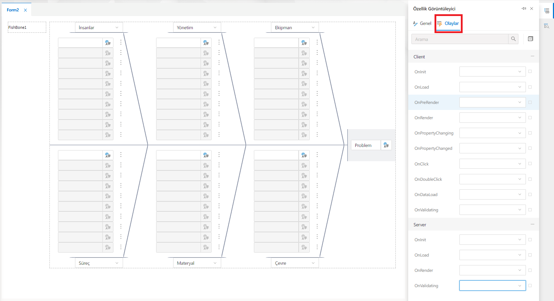Click the search magnifier icon in properties
554x301 pixels.
pyautogui.click(x=513, y=39)
